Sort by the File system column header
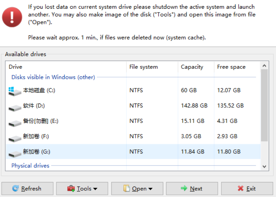276x197 pixels. 152,67
